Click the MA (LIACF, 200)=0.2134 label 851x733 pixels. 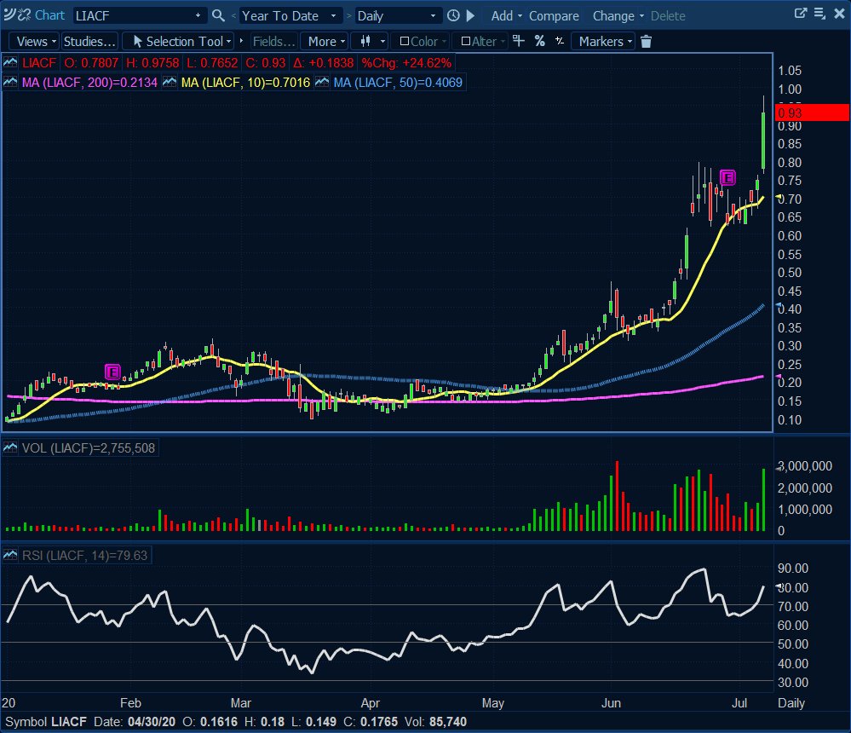click(x=89, y=83)
